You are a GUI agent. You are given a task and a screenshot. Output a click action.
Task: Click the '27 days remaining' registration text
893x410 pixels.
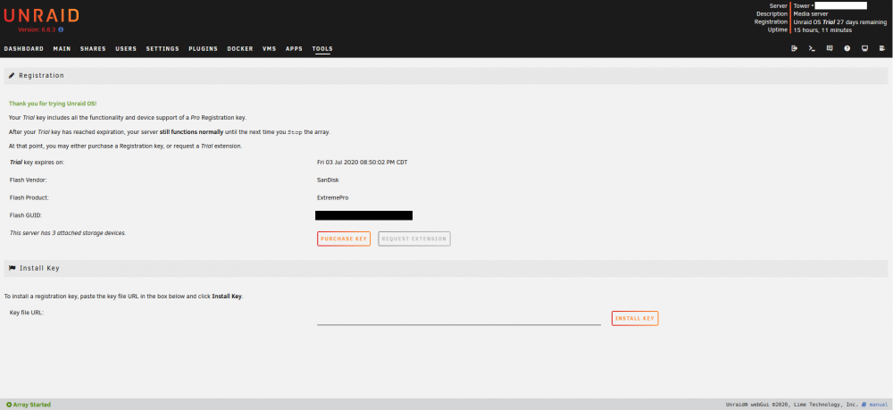(x=862, y=22)
